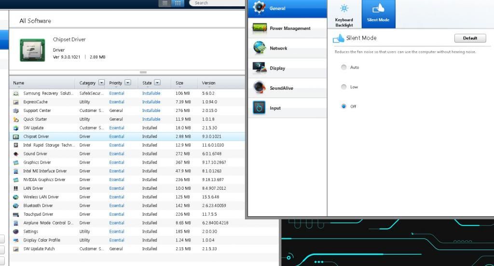The image size is (494, 266).
Task: Switch to the Keyboard Backlight tab
Action: [x=344, y=14]
